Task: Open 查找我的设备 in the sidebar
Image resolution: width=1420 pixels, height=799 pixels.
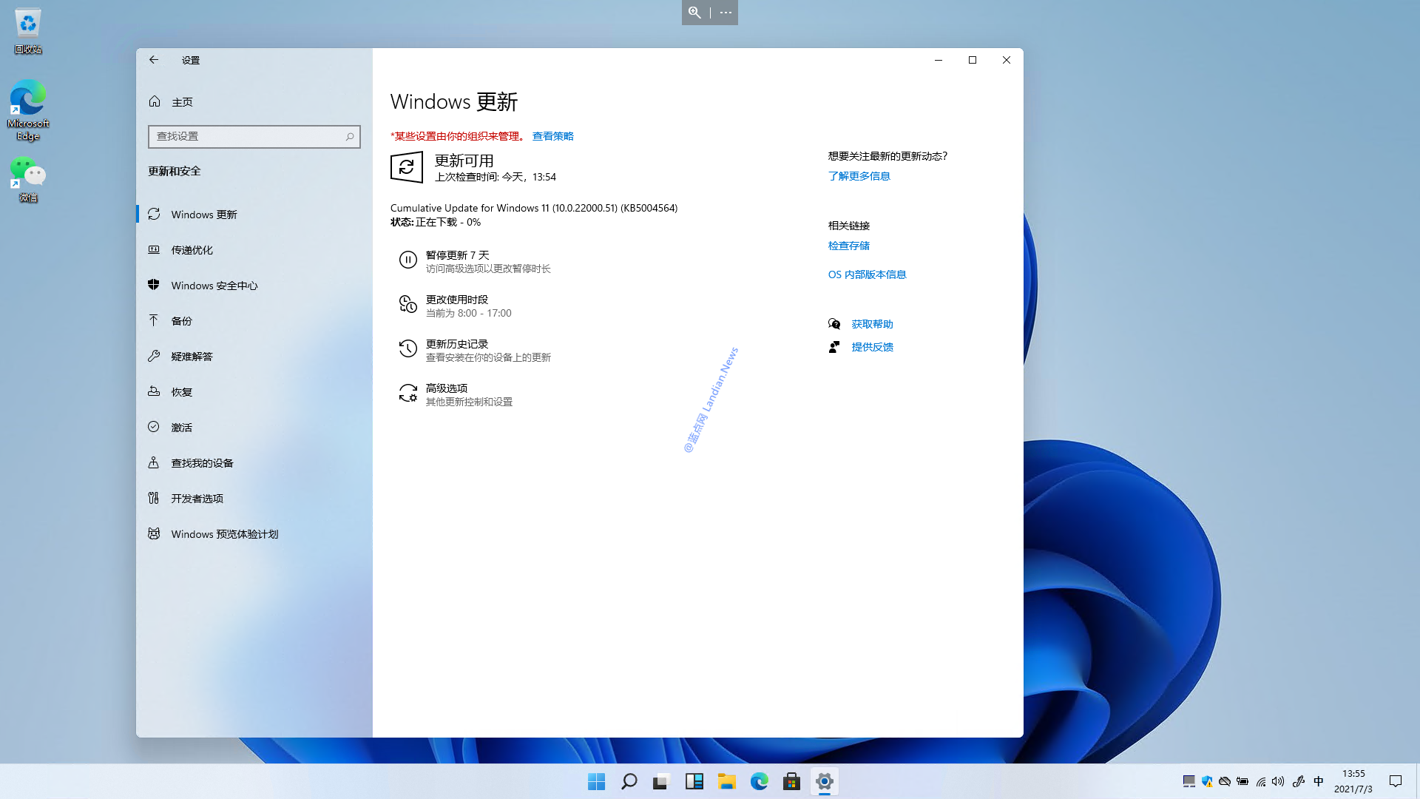Action: coord(254,463)
